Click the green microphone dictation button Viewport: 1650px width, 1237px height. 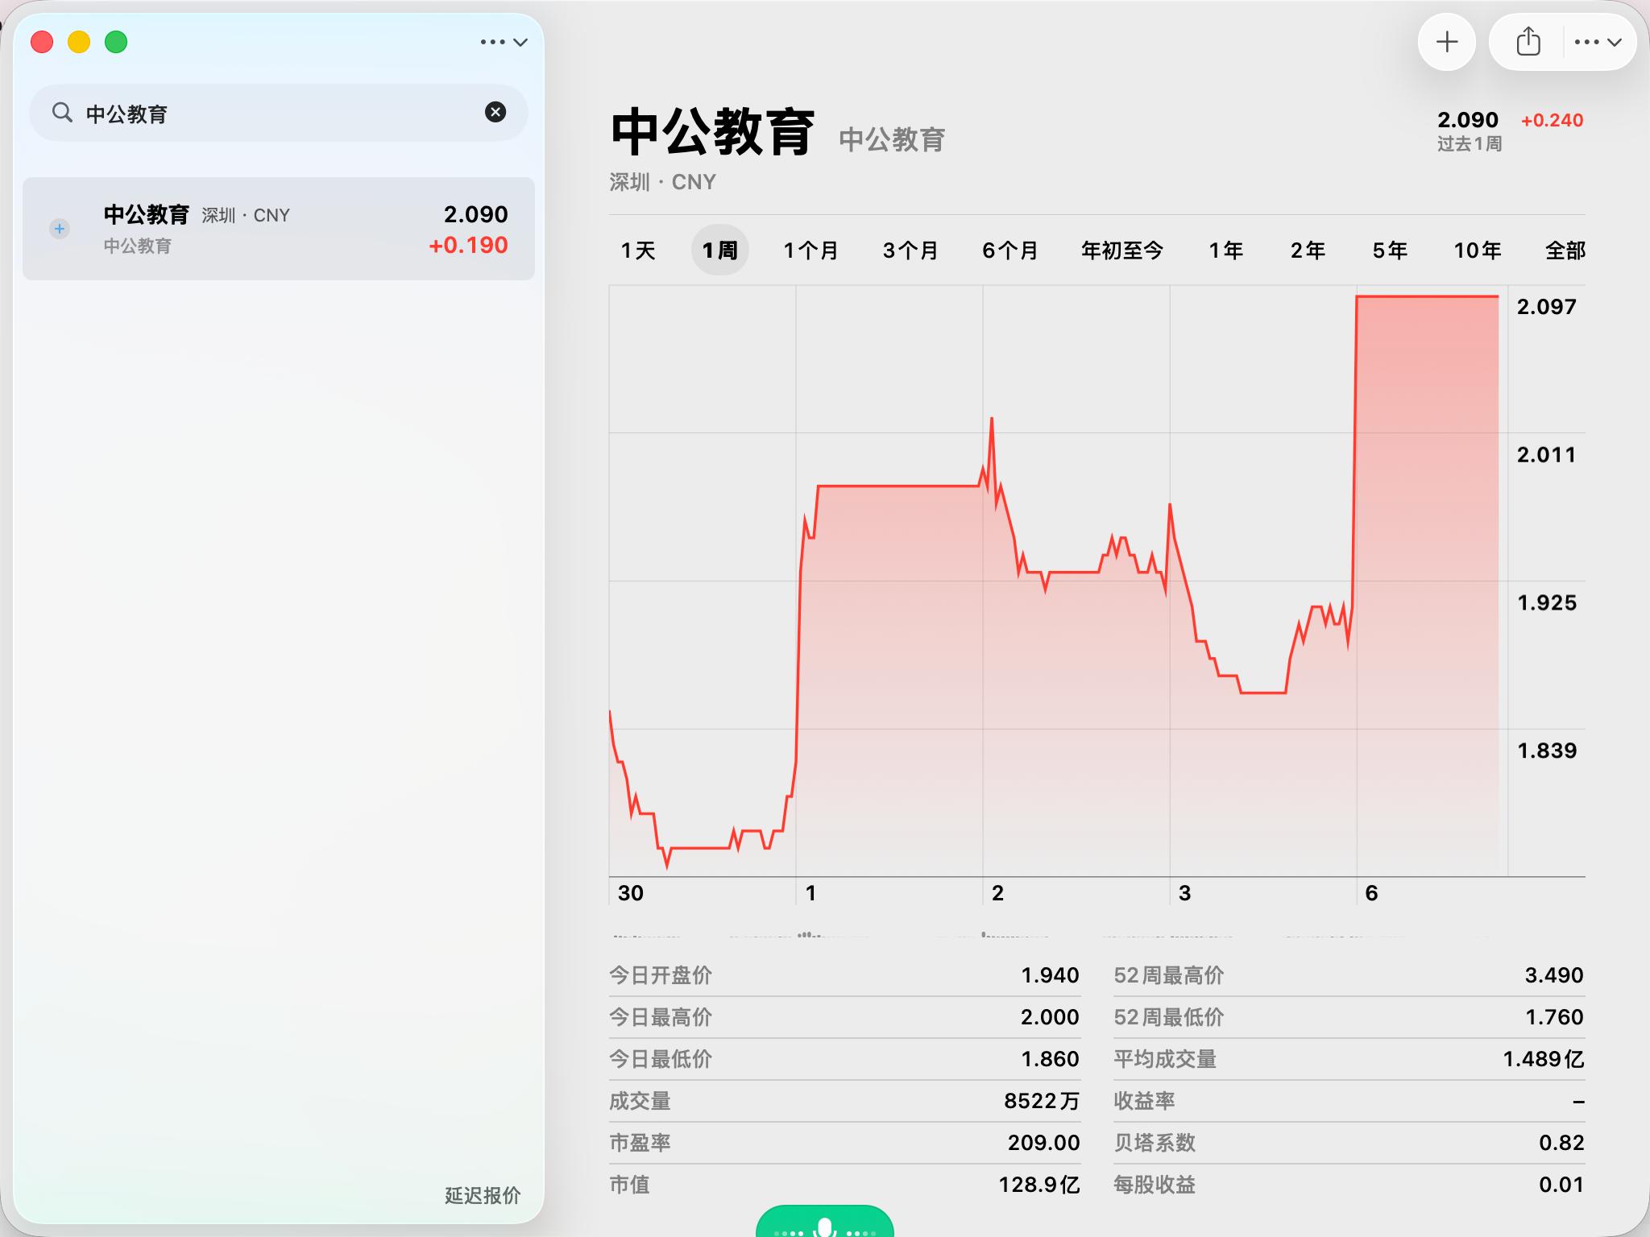click(x=824, y=1223)
